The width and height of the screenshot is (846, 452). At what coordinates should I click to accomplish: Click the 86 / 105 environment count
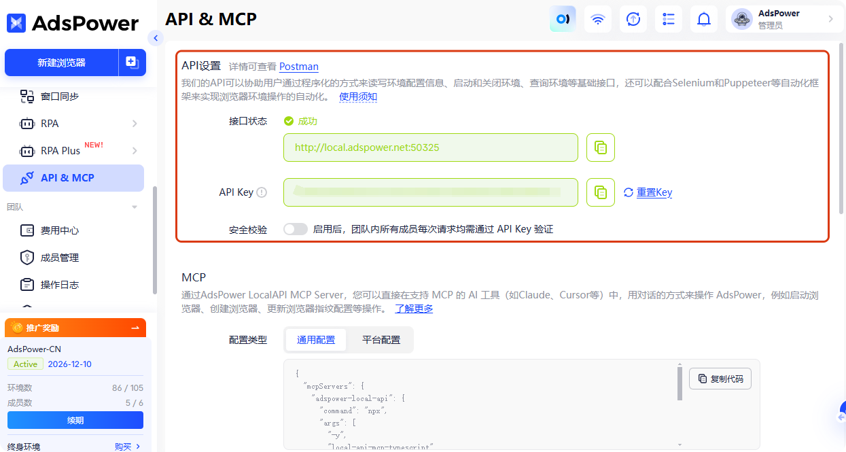tap(128, 388)
